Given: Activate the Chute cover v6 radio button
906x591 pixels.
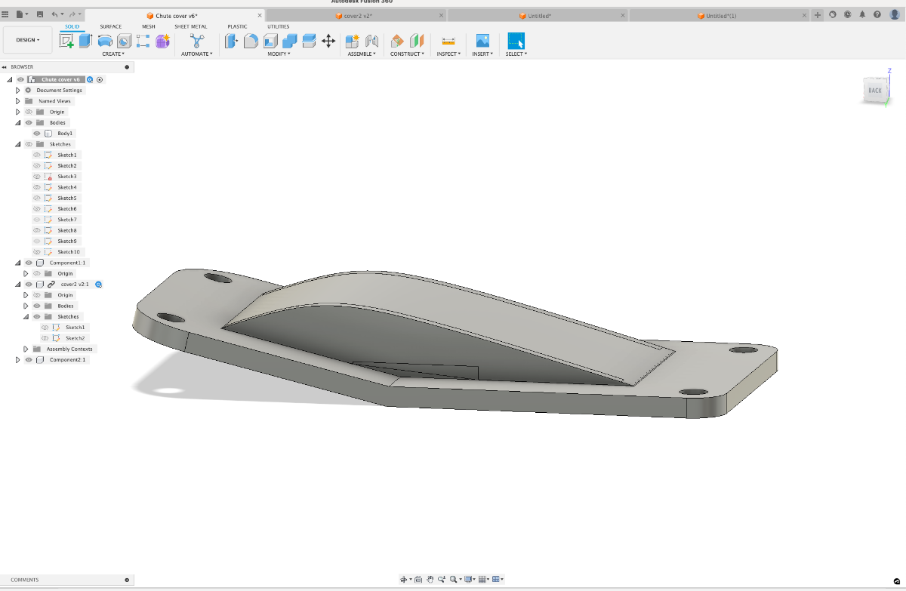Looking at the screenshot, I should pos(100,79).
